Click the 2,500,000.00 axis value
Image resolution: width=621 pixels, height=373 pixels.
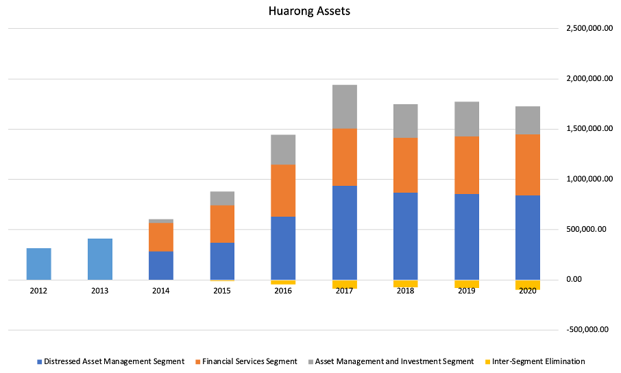(589, 29)
